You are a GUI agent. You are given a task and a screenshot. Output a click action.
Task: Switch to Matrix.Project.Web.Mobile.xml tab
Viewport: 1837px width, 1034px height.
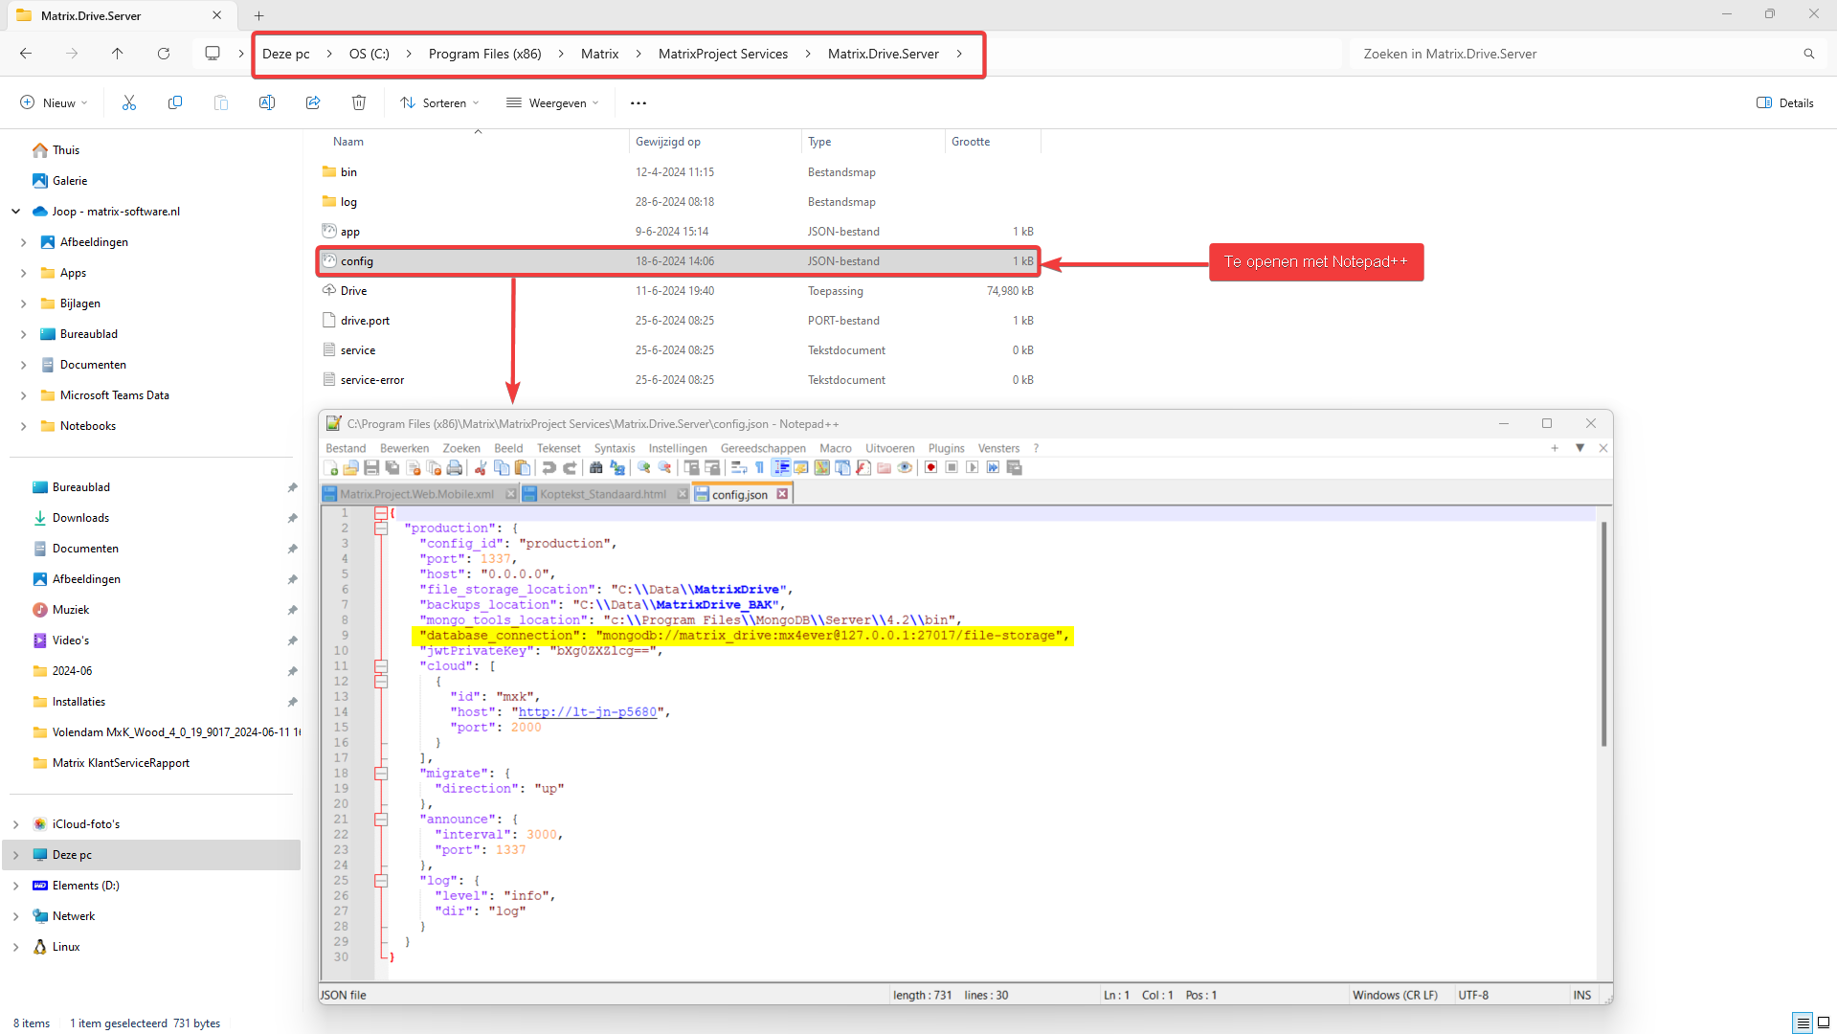point(417,494)
